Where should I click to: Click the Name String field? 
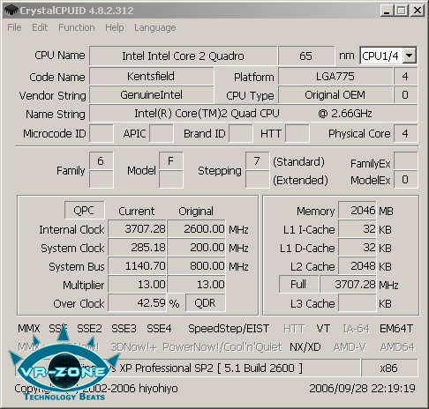point(253,114)
